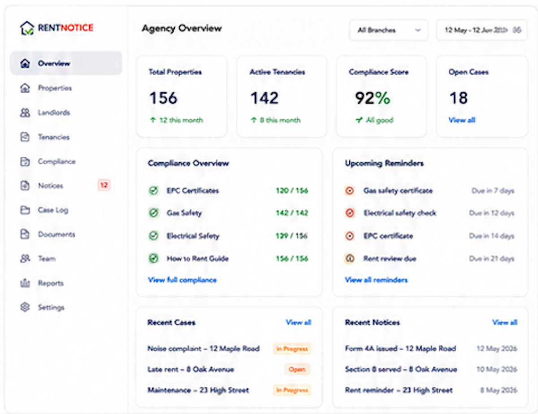Screen dimensions: 538x414
Task: Go to the Documents menu item
Action: coord(66,234)
